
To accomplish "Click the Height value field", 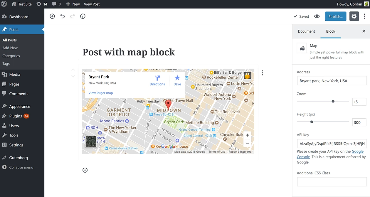I will click(x=359, y=122).
